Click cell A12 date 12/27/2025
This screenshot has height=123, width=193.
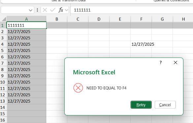[x=26, y=95]
